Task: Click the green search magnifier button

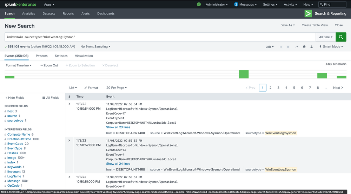Action: click(x=341, y=37)
